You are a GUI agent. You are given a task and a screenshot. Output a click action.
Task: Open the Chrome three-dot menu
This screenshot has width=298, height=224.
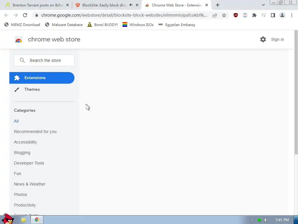coord(292,15)
